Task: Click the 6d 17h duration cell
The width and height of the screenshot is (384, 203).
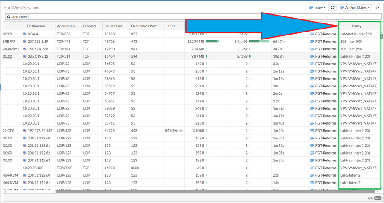Action: (x=278, y=42)
